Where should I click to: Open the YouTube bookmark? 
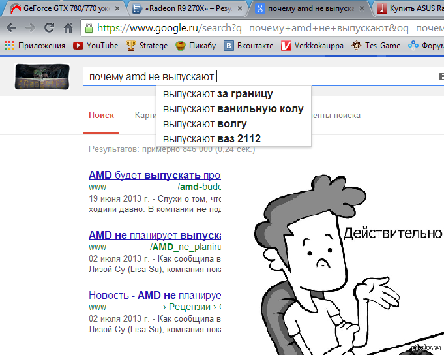click(95, 46)
